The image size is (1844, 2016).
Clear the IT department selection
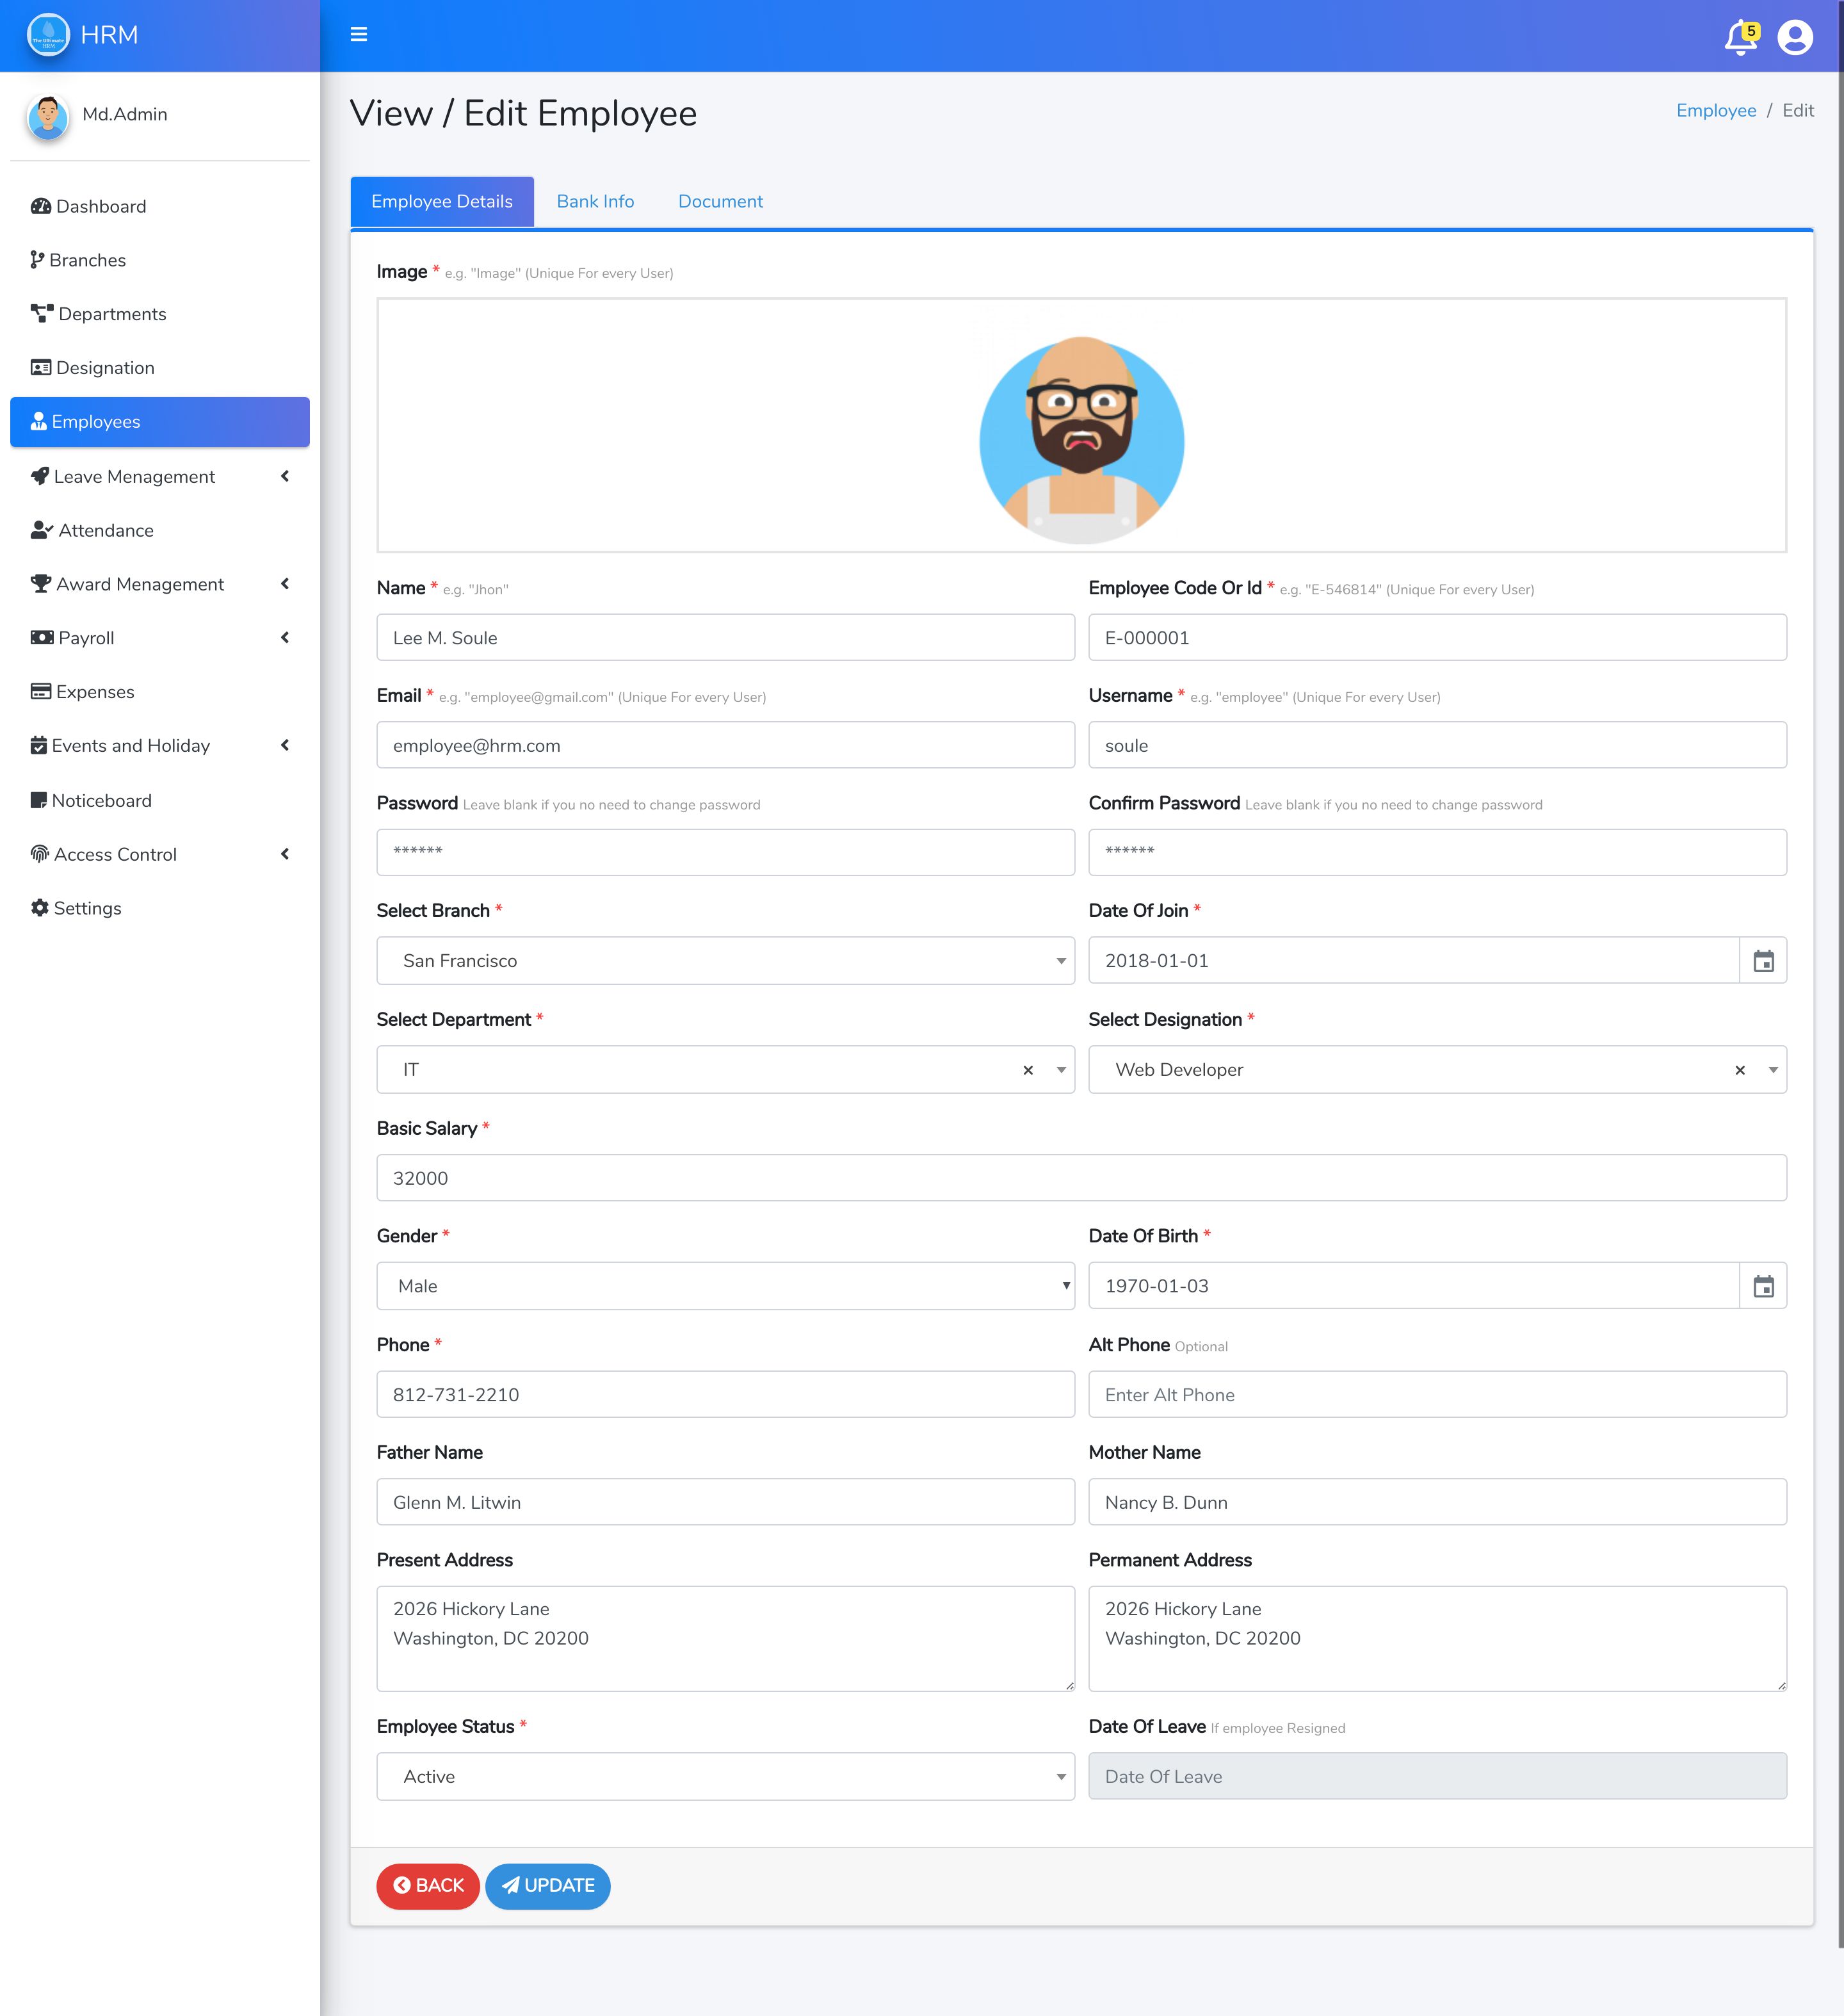tap(1027, 1070)
